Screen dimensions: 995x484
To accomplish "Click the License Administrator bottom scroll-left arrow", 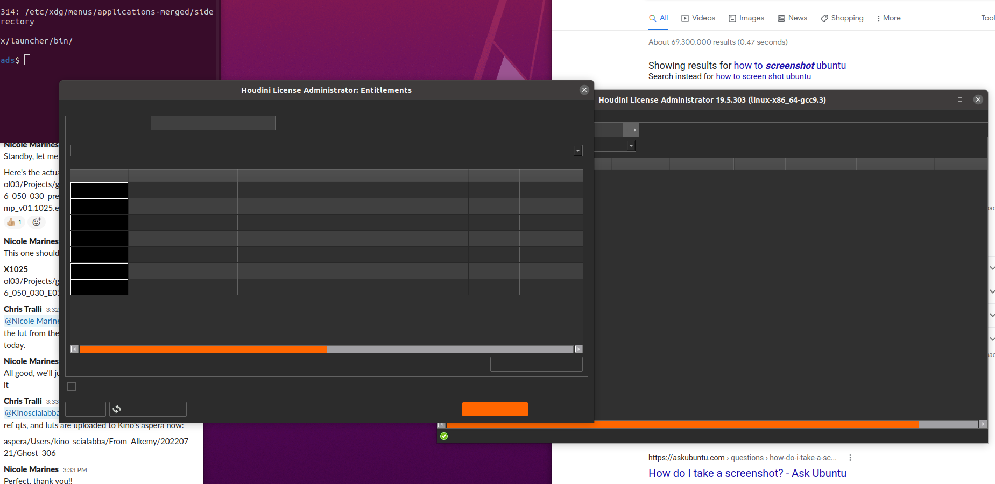I will 441,425.
